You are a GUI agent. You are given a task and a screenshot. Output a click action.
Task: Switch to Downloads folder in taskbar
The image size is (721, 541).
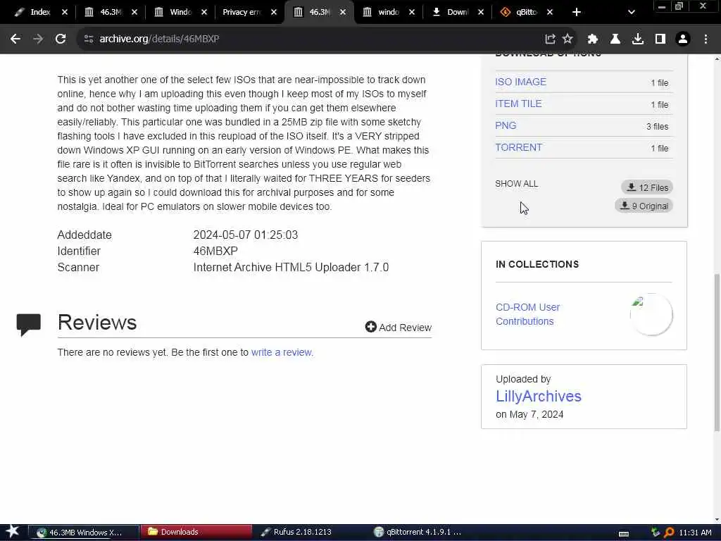point(196,533)
